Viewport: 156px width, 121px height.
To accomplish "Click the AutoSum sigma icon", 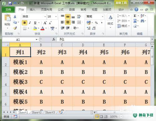I will click(135, 16).
